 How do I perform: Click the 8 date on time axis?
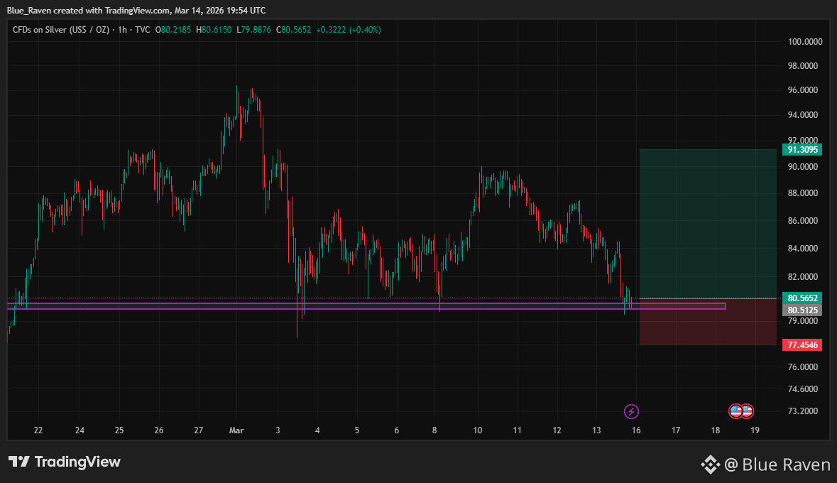[434, 430]
